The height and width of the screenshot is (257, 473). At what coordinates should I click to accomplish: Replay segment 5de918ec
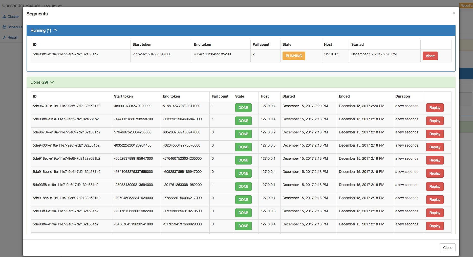[x=435, y=160]
